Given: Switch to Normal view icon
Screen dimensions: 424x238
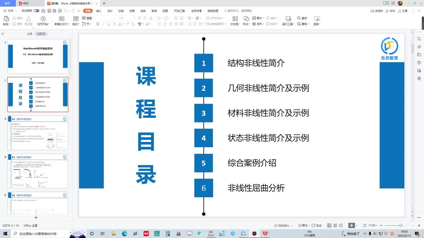Looking at the screenshot, I should pyautogui.click(x=329, y=225).
